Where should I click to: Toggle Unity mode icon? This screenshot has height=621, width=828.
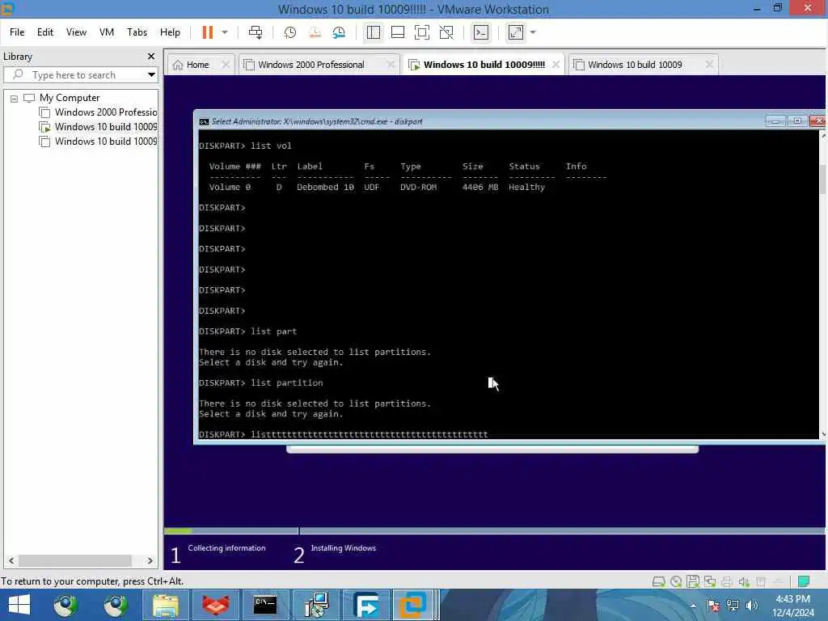[446, 32]
